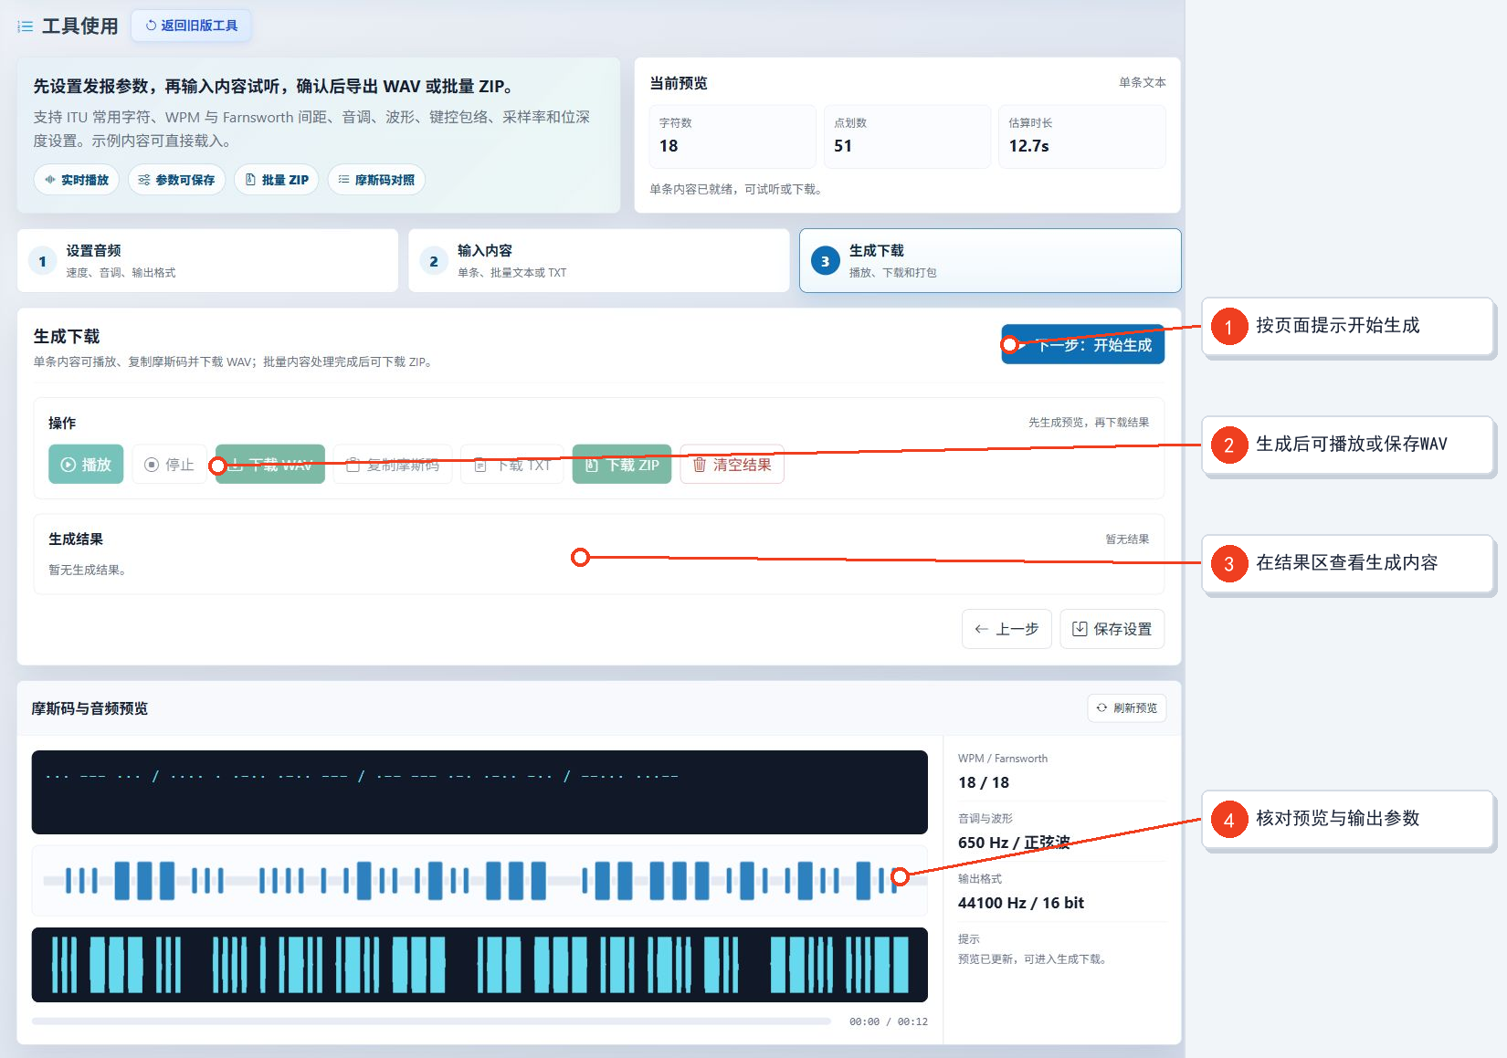Screen dimensions: 1507x1058
Task: Select the 参数可保存 tag
Action: 176,180
